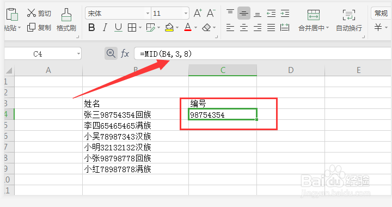Center text horizontally

(x=244, y=27)
